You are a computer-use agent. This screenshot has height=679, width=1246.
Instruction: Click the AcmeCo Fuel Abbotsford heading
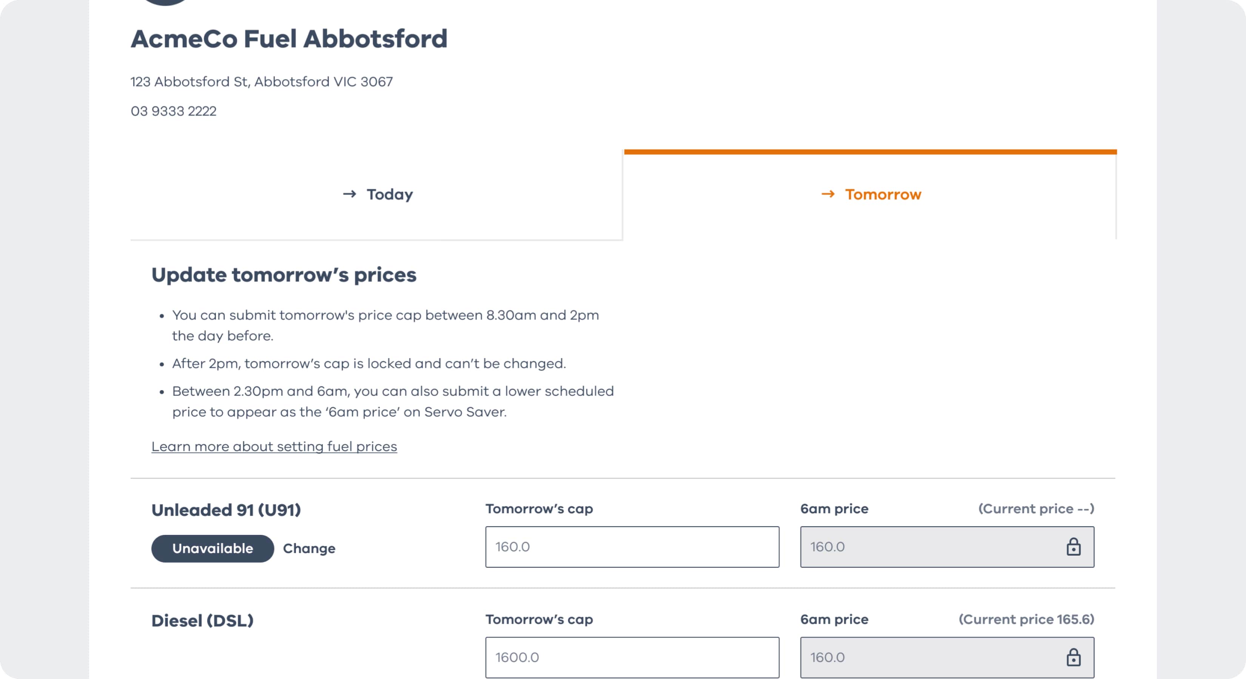tap(289, 38)
